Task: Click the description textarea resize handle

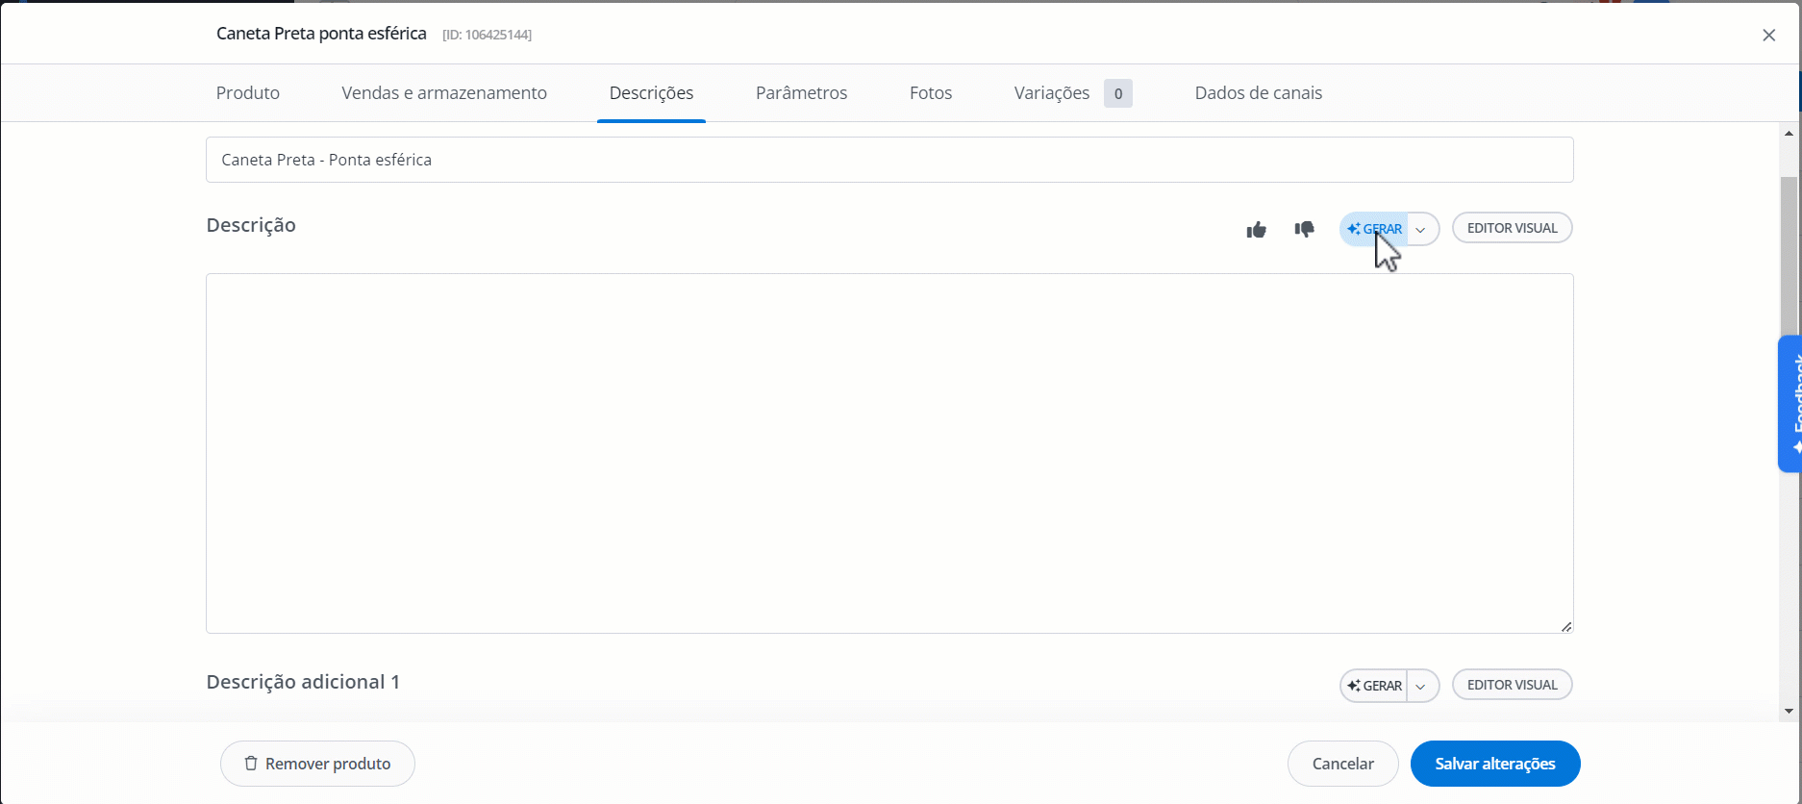Action: point(1566,626)
